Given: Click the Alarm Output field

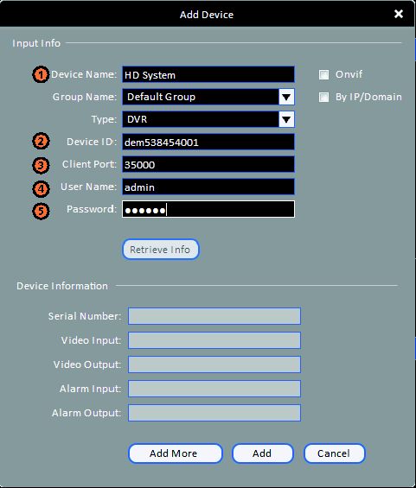Looking at the screenshot, I should 214,413.
